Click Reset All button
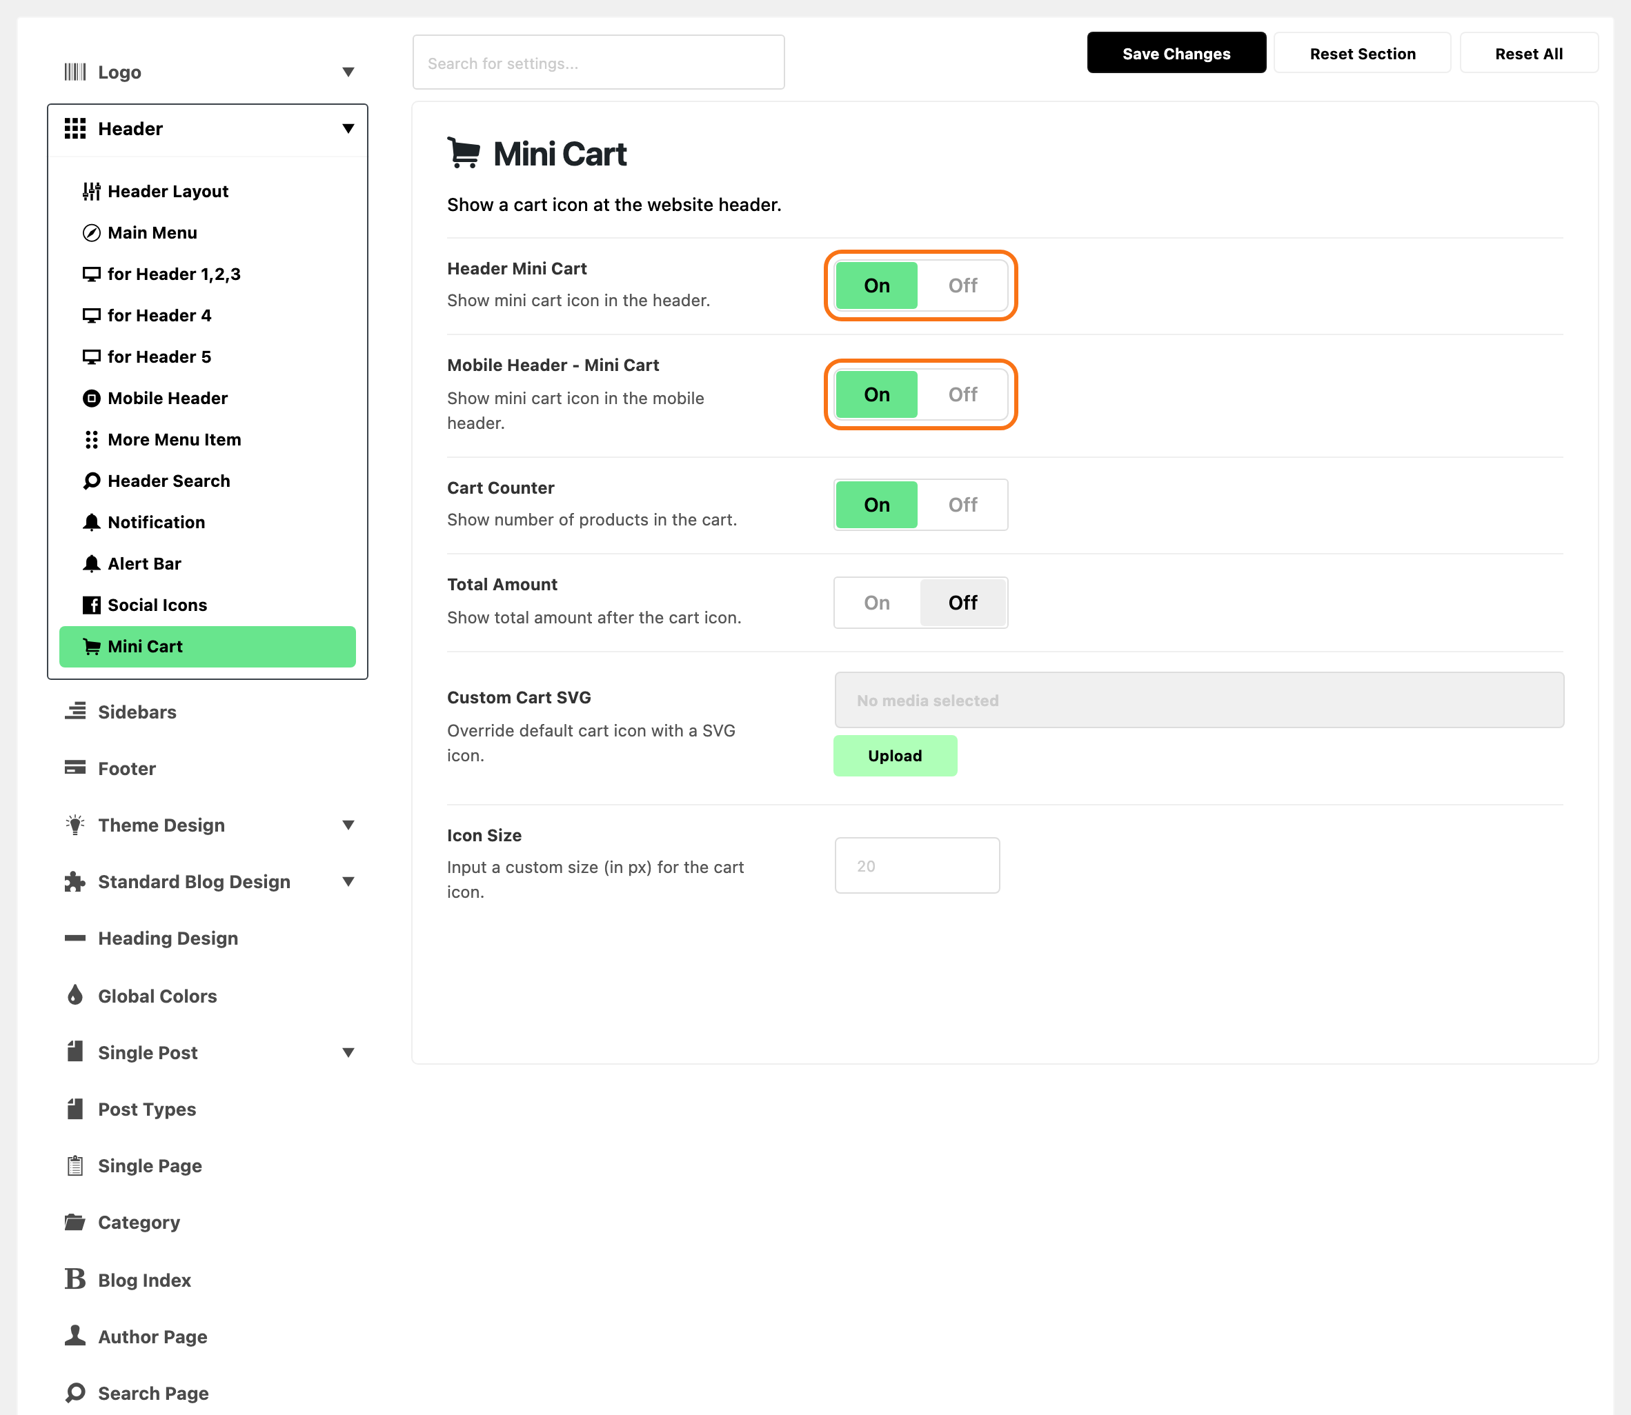The height and width of the screenshot is (1415, 1631). tap(1528, 53)
